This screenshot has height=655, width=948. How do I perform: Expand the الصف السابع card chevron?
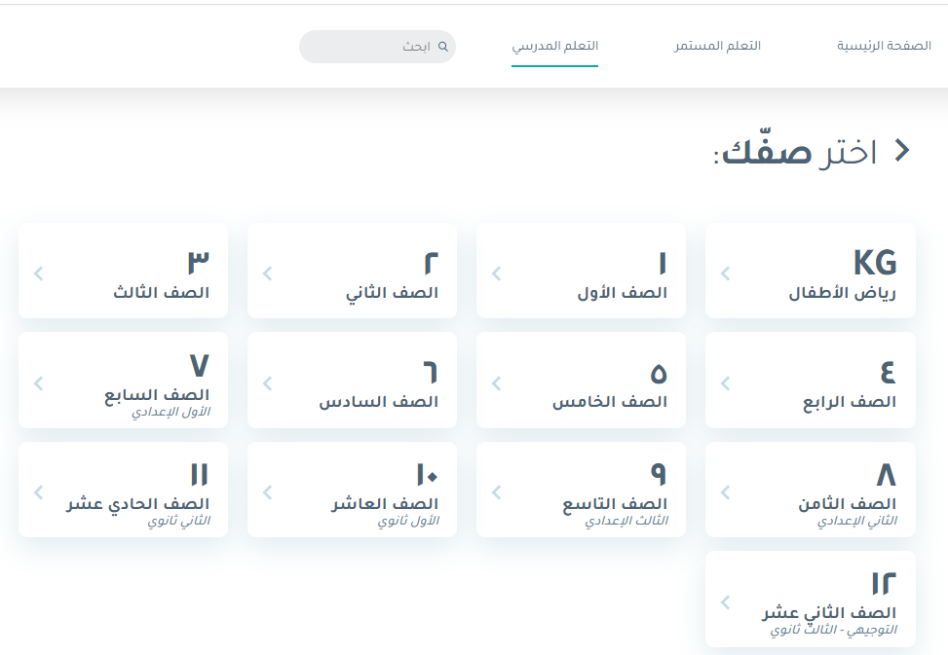38,383
